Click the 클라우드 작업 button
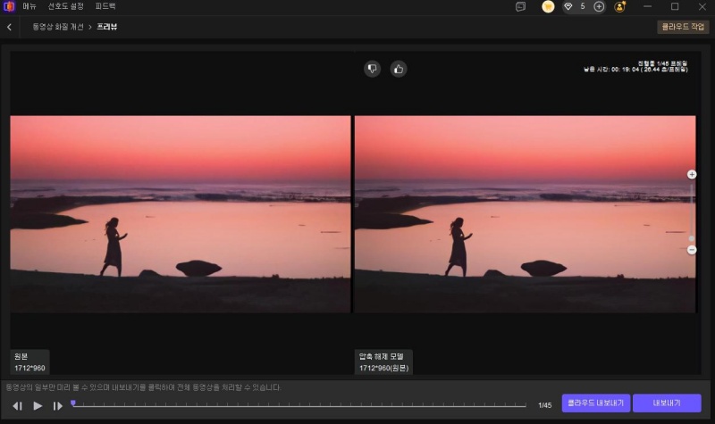This screenshot has height=424, width=715. pos(683,27)
